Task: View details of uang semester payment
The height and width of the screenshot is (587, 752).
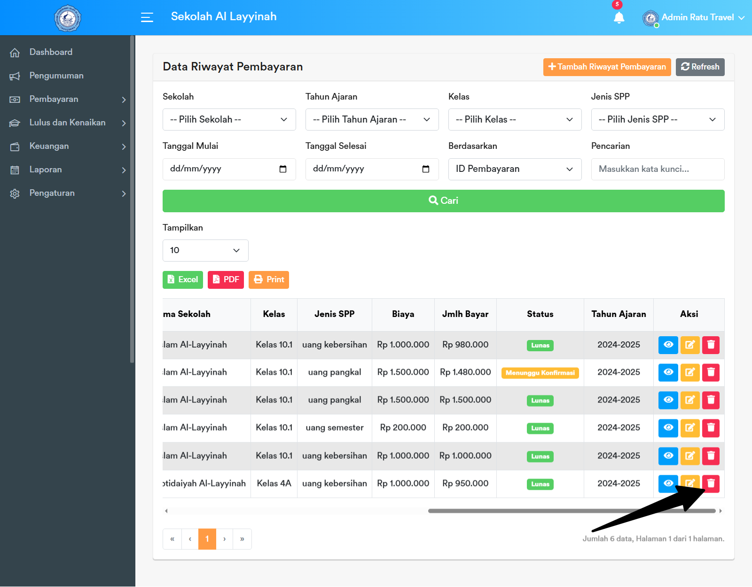Action: tap(668, 428)
